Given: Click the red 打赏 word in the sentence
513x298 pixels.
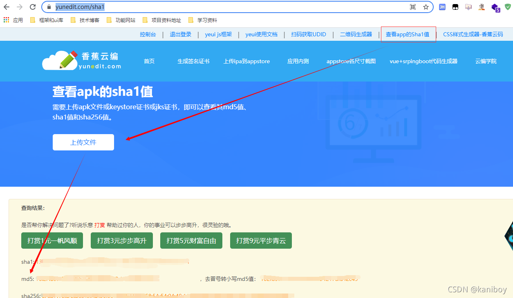Looking at the screenshot, I should coord(100,225).
